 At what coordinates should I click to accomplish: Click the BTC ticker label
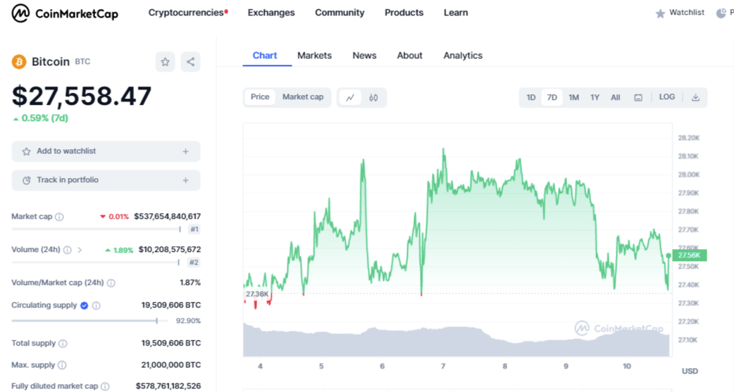point(82,62)
